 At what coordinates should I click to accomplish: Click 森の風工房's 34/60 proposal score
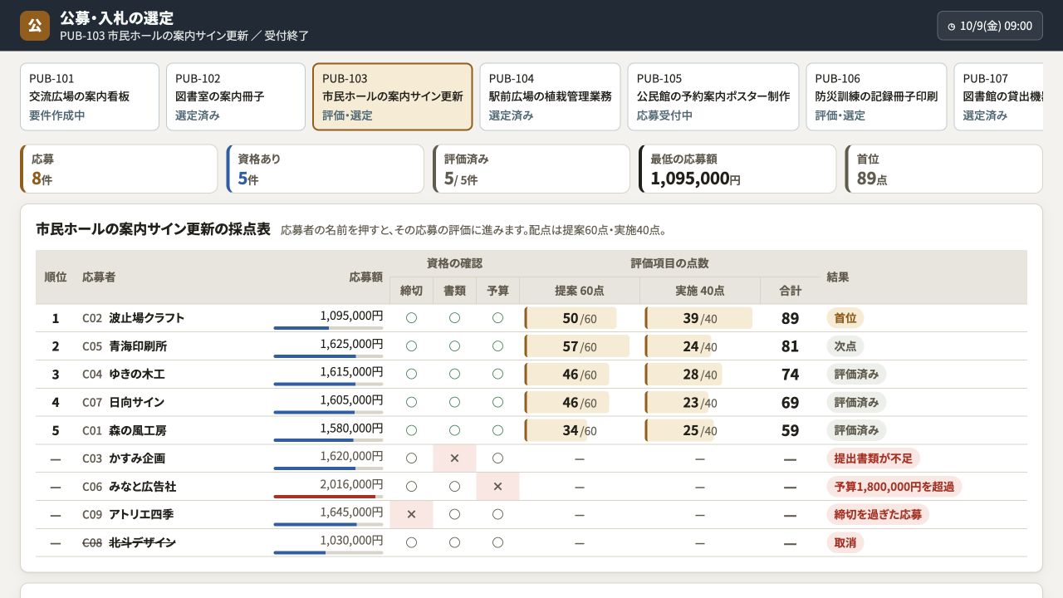pos(580,430)
